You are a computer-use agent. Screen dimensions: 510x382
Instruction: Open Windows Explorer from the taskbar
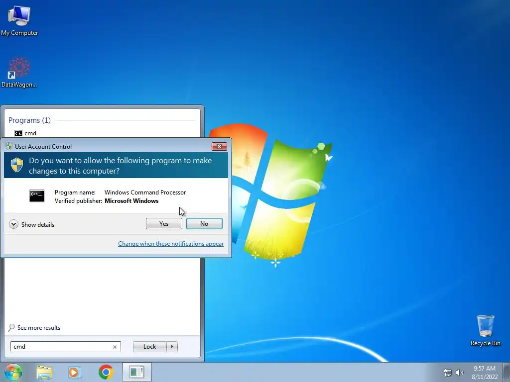click(x=44, y=372)
